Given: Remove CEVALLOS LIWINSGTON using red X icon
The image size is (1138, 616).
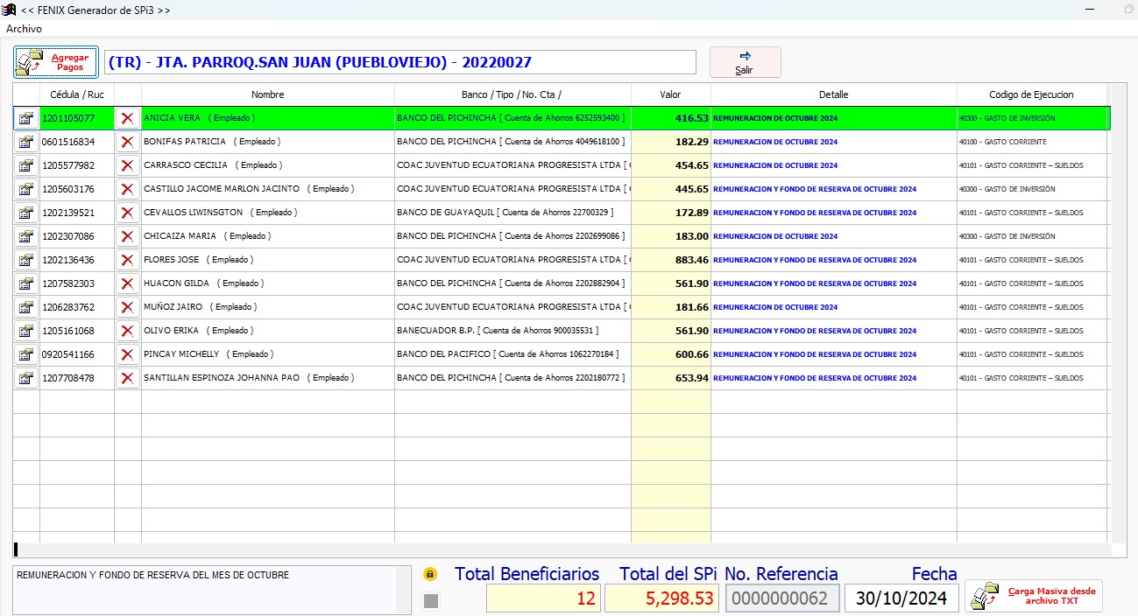Looking at the screenshot, I should coord(127,213).
